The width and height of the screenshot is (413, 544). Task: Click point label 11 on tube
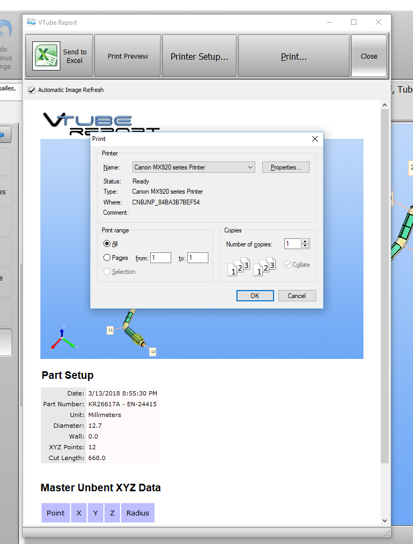tap(110, 330)
